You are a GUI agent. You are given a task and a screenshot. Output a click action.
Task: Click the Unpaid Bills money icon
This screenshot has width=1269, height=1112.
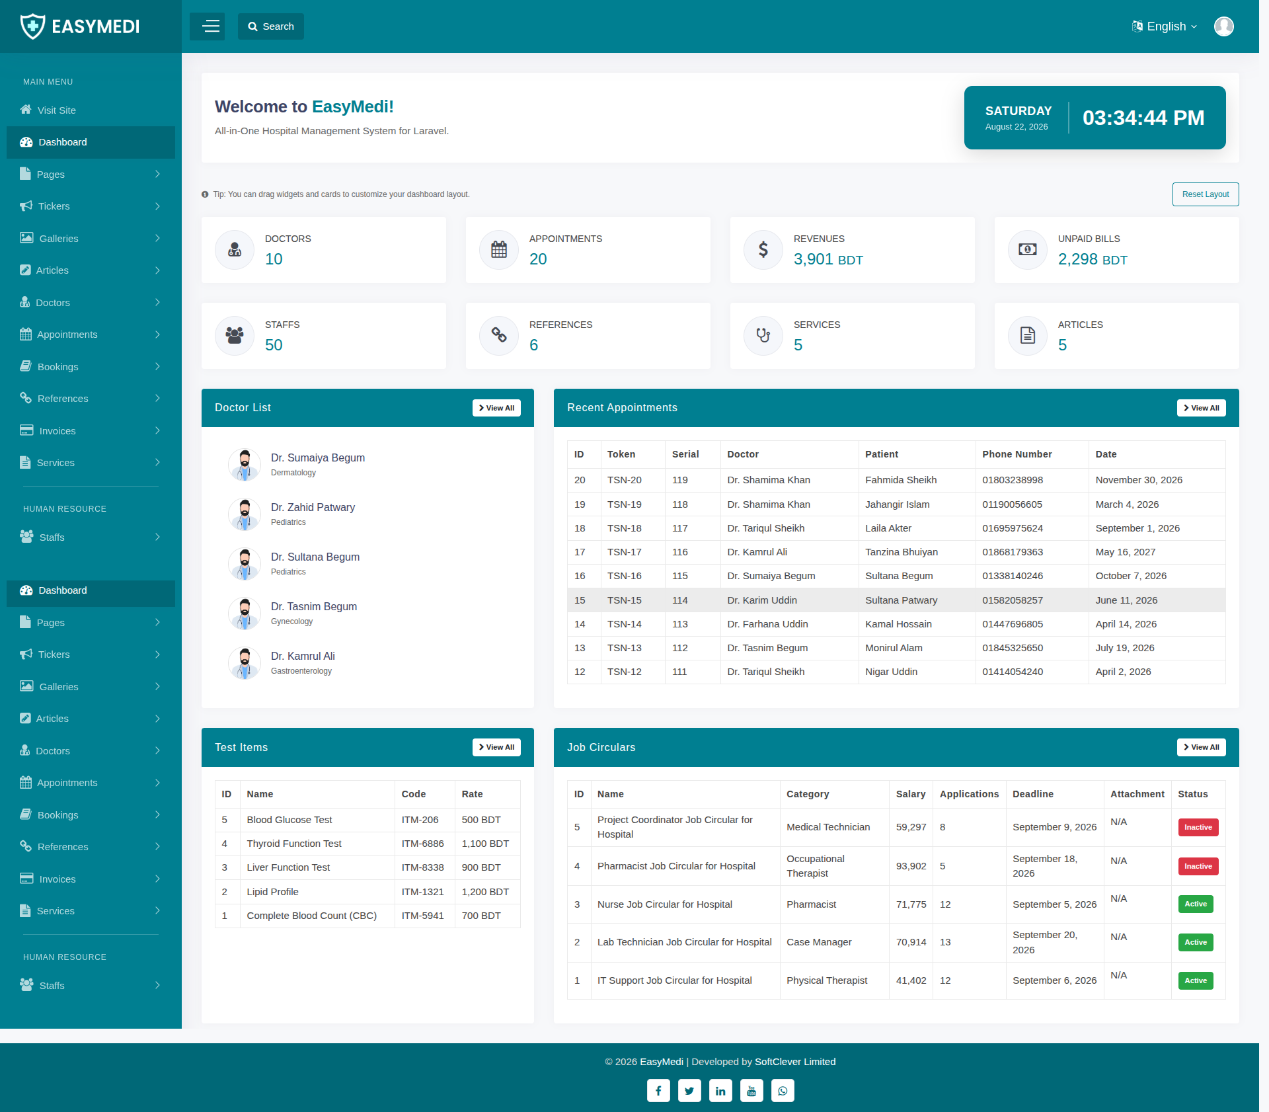point(1028,250)
